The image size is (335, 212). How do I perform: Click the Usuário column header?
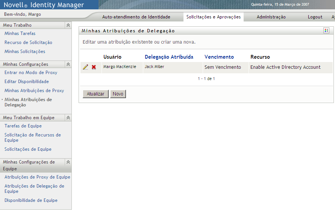(112, 57)
